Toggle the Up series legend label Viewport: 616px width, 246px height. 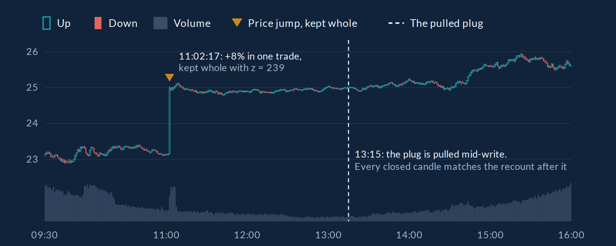64,23
